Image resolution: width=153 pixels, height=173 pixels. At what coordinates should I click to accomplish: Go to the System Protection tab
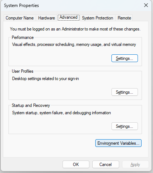point(97,18)
